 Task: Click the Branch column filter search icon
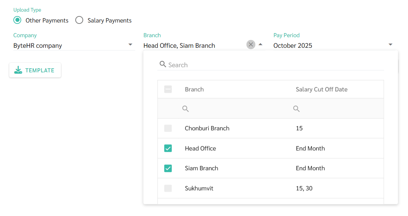(186, 109)
